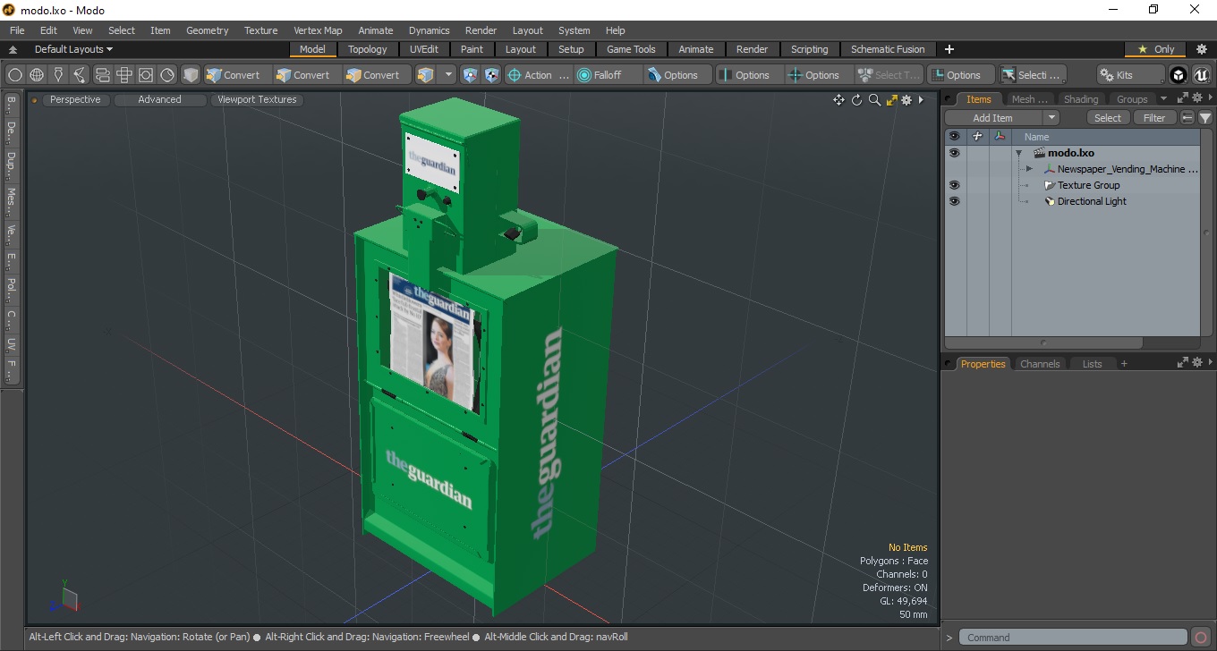Screen dimensions: 1217x651
Task: Click the command record circle button
Action: (1202, 638)
